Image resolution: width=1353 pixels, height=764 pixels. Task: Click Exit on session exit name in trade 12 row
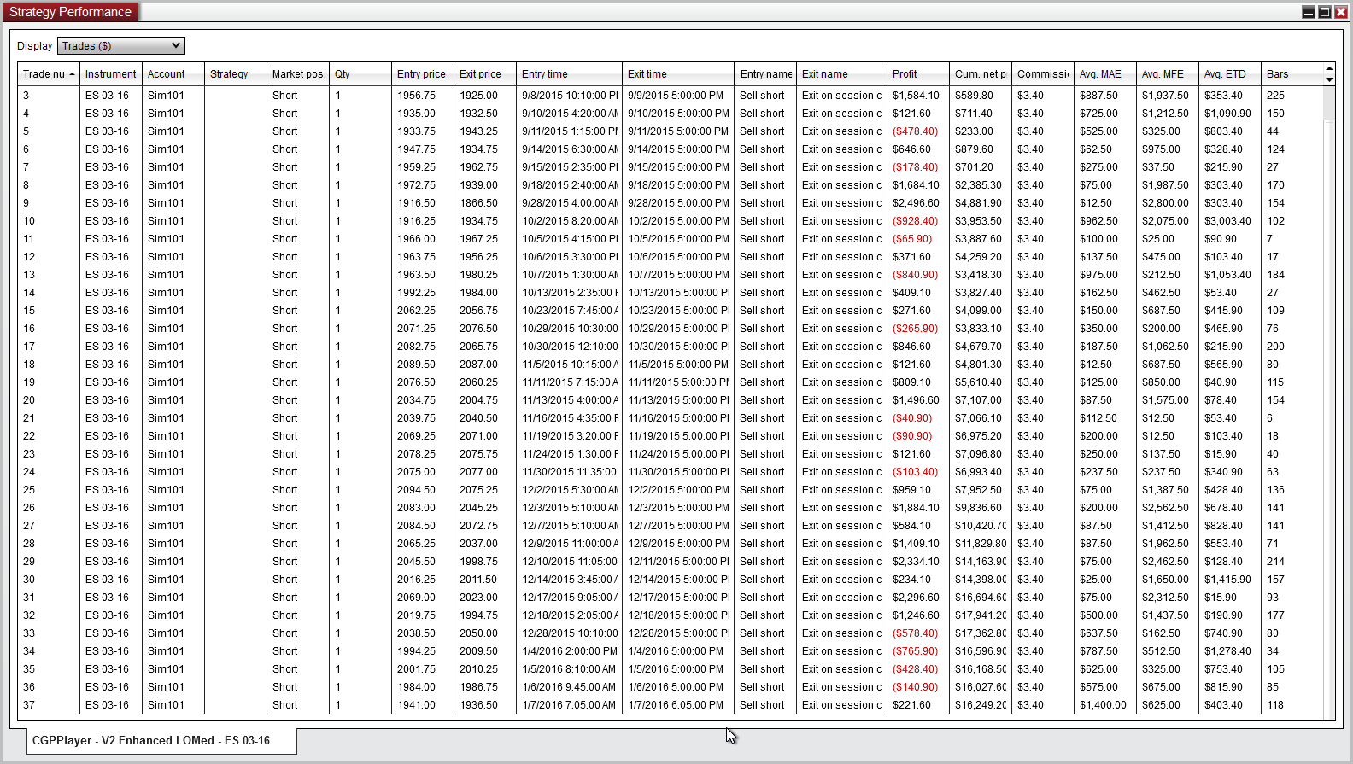[x=841, y=257]
